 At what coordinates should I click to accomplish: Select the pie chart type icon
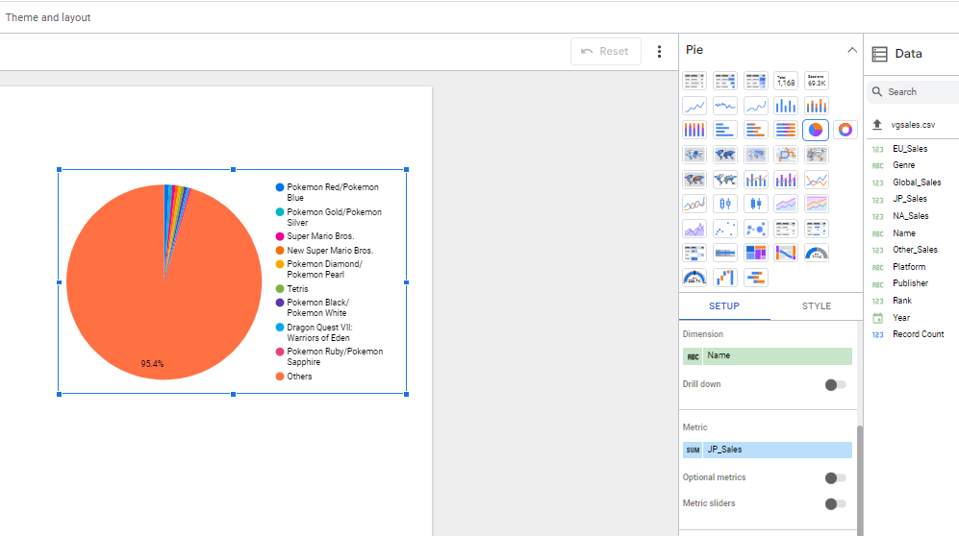[x=815, y=130]
